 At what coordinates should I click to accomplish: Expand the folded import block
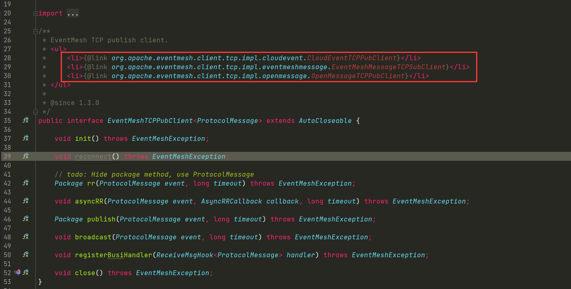[x=35, y=13]
